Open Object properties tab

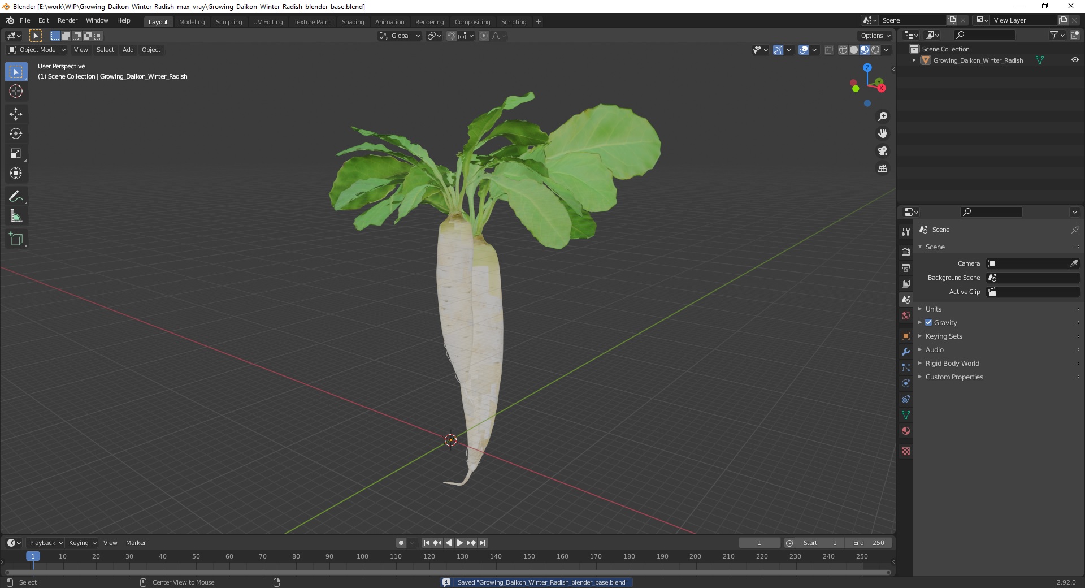[x=906, y=336]
